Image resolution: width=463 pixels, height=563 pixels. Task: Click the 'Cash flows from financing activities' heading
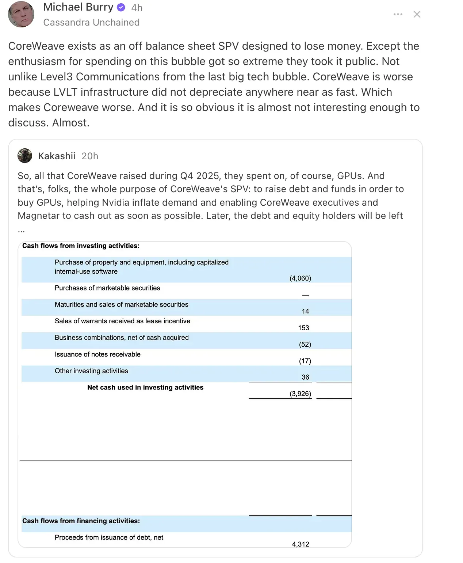81,521
